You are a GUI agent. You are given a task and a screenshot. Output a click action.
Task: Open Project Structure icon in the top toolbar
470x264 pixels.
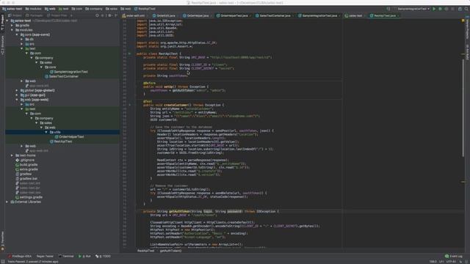click(460, 9)
